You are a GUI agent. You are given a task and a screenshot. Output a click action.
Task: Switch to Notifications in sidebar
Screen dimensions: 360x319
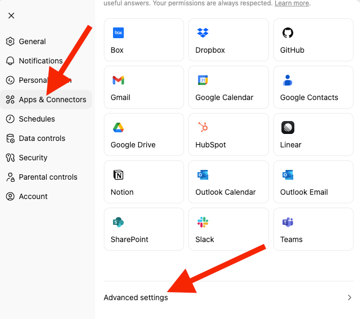coord(40,61)
